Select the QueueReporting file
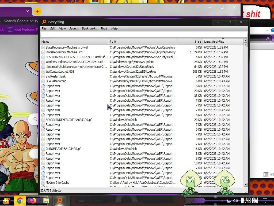Screen dimensions: 274x206 (x=56, y=81)
